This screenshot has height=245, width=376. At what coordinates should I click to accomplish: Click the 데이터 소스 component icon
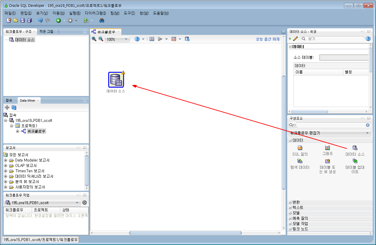(355, 148)
